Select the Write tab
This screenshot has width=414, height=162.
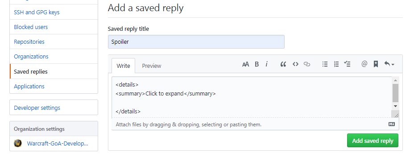pyautogui.click(x=123, y=66)
